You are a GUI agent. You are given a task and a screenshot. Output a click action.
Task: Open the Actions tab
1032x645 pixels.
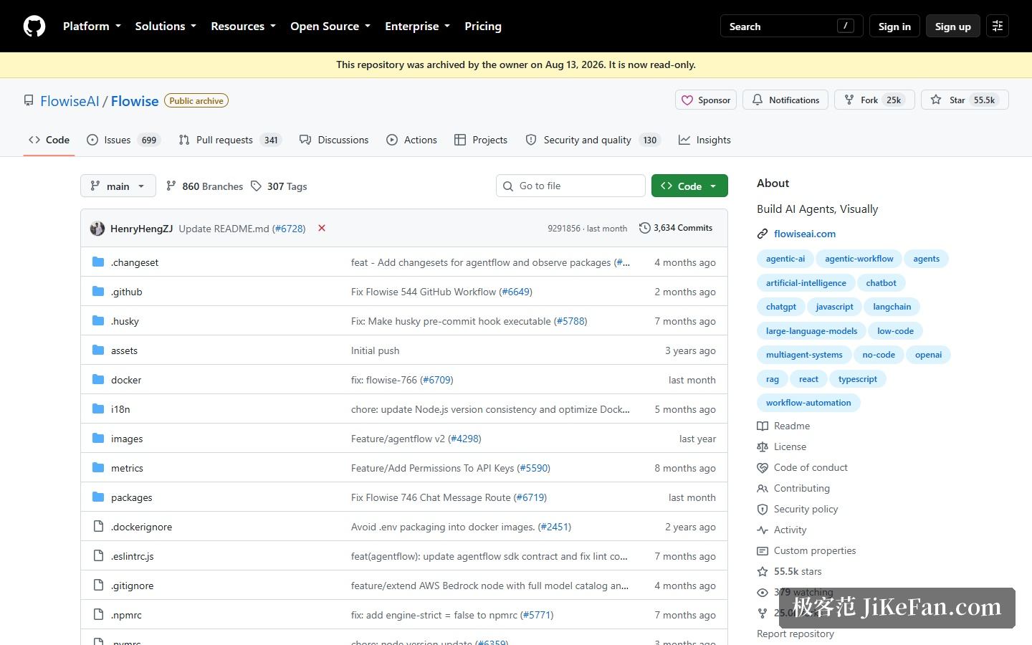click(x=411, y=140)
